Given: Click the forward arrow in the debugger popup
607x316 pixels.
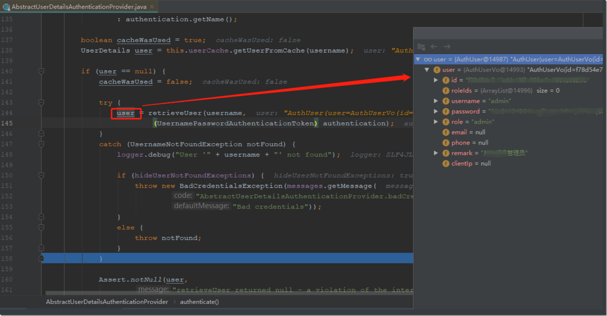Looking at the screenshot, I should (x=447, y=47).
